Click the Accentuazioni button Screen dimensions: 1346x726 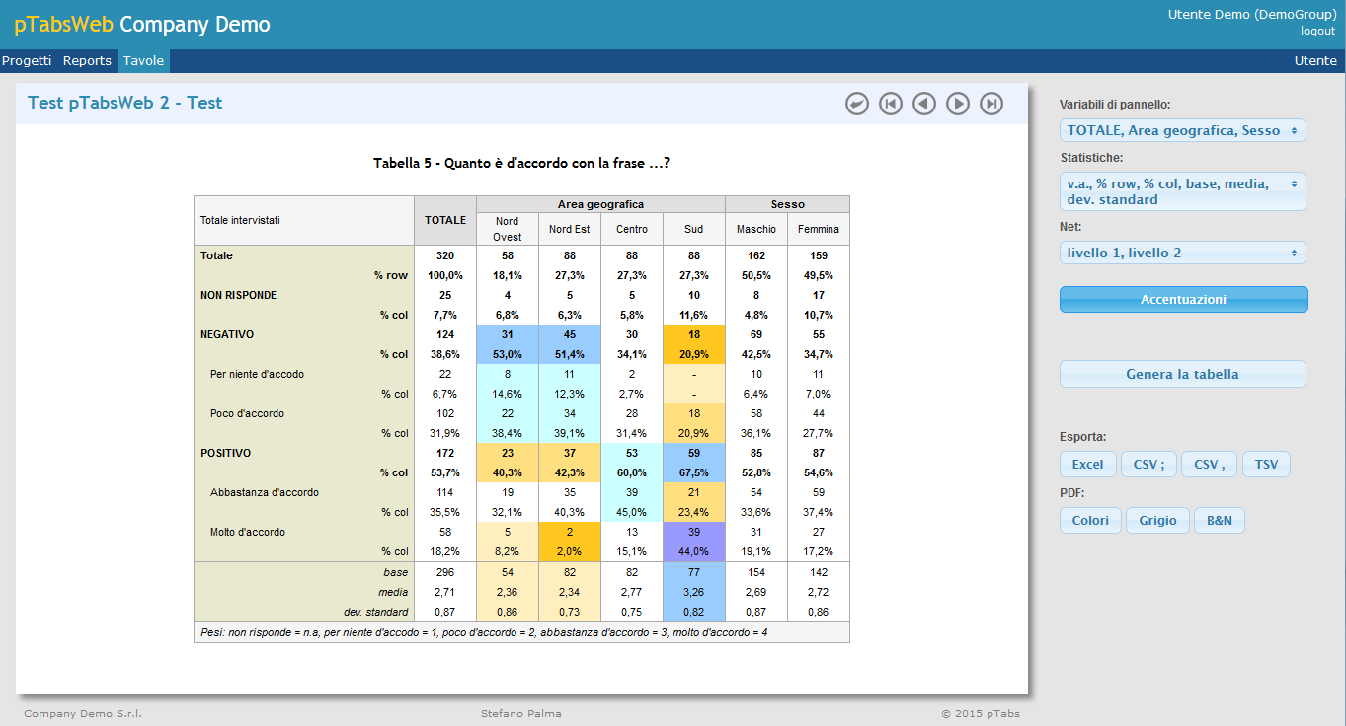(1183, 299)
